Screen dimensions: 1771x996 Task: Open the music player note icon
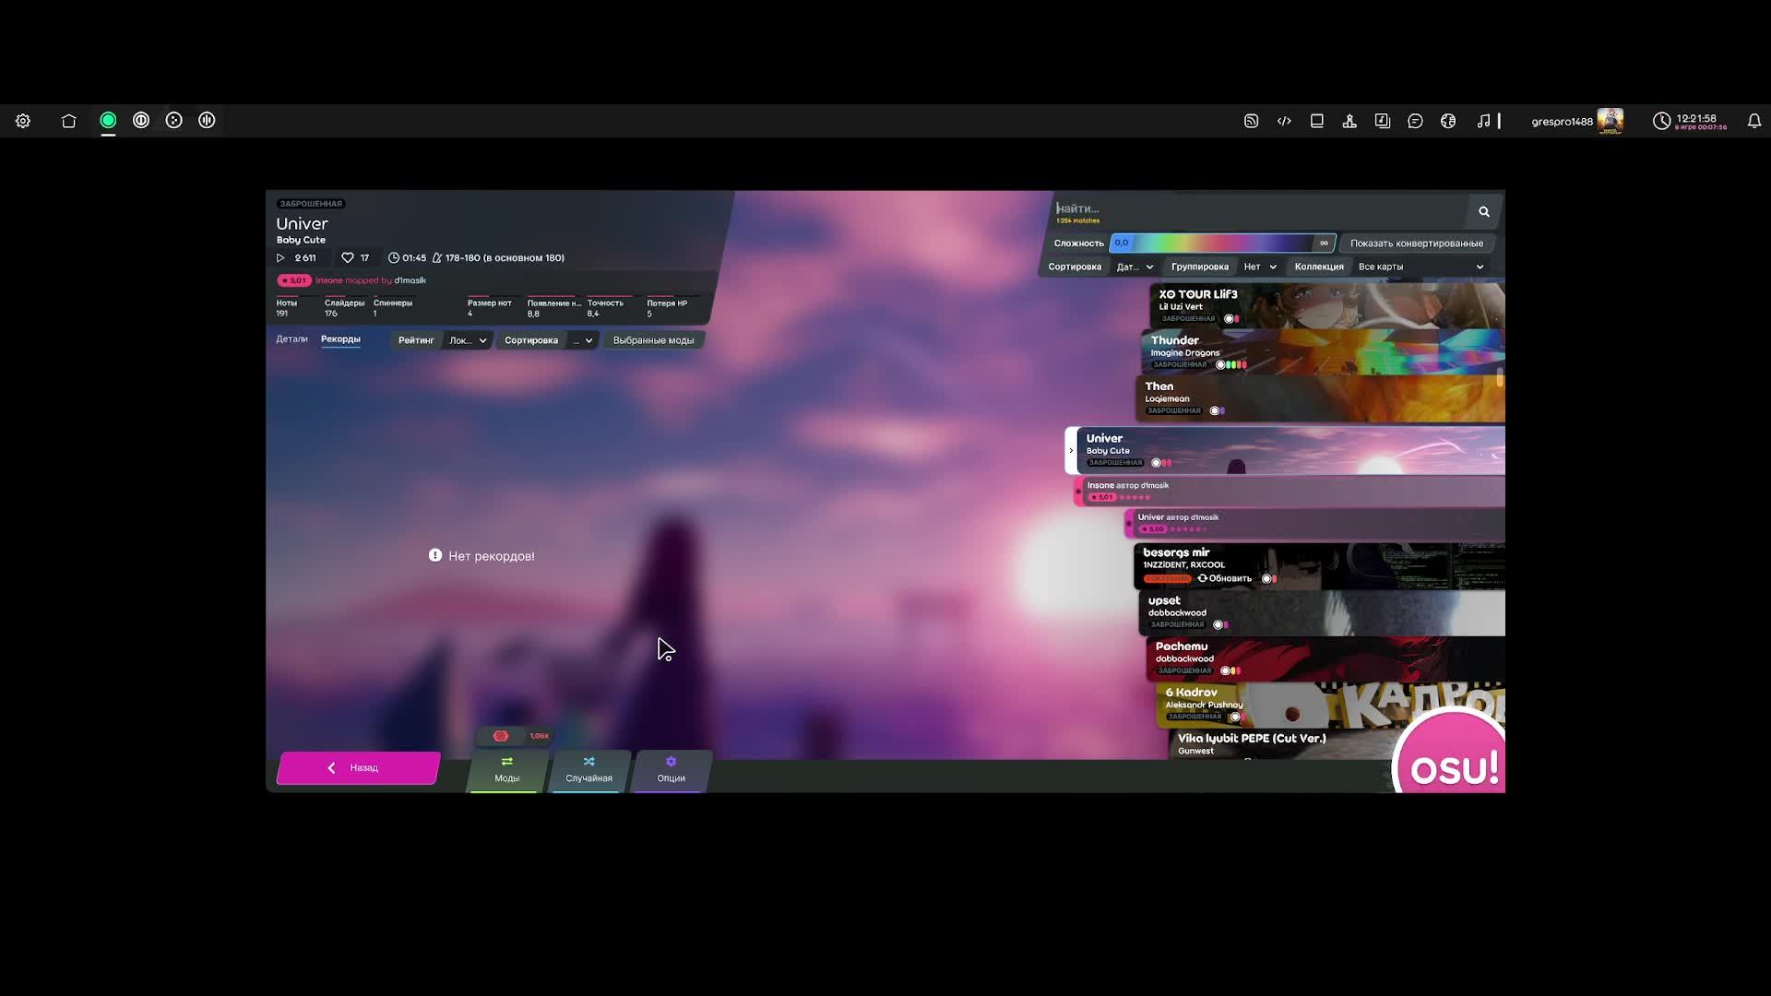(1483, 121)
